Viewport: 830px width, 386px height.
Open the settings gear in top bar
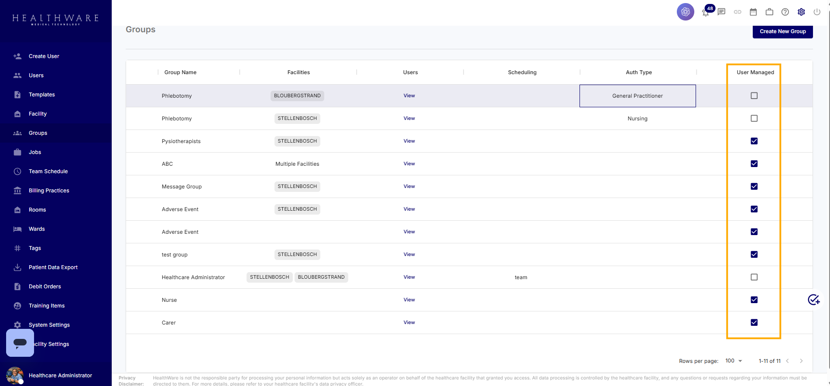[x=801, y=12]
